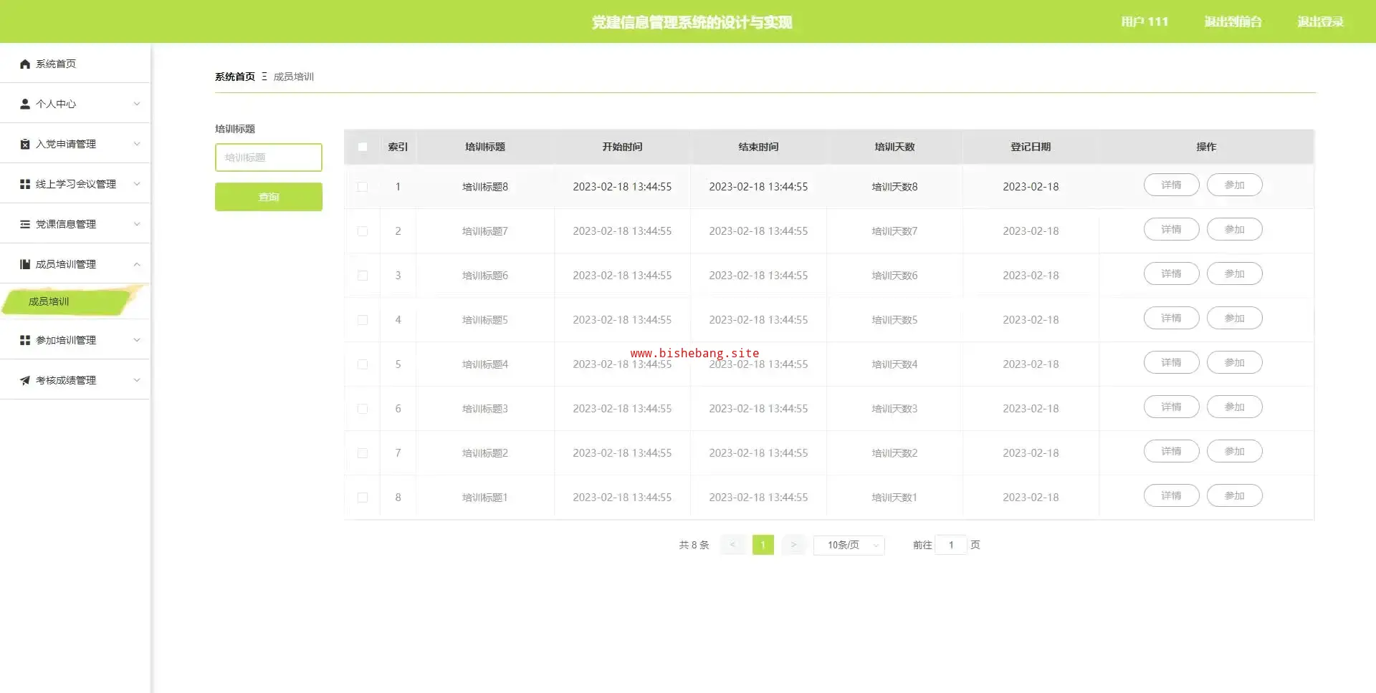1376x693 pixels.
Task: Click the 系统首页 breadcrumb link
Action: pos(235,77)
